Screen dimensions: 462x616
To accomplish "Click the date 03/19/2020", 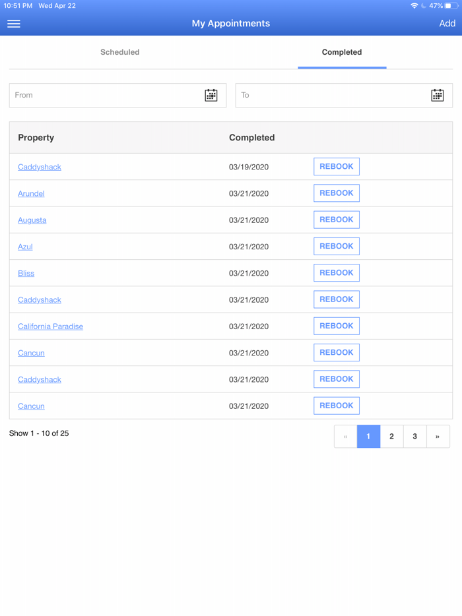I will click(249, 167).
